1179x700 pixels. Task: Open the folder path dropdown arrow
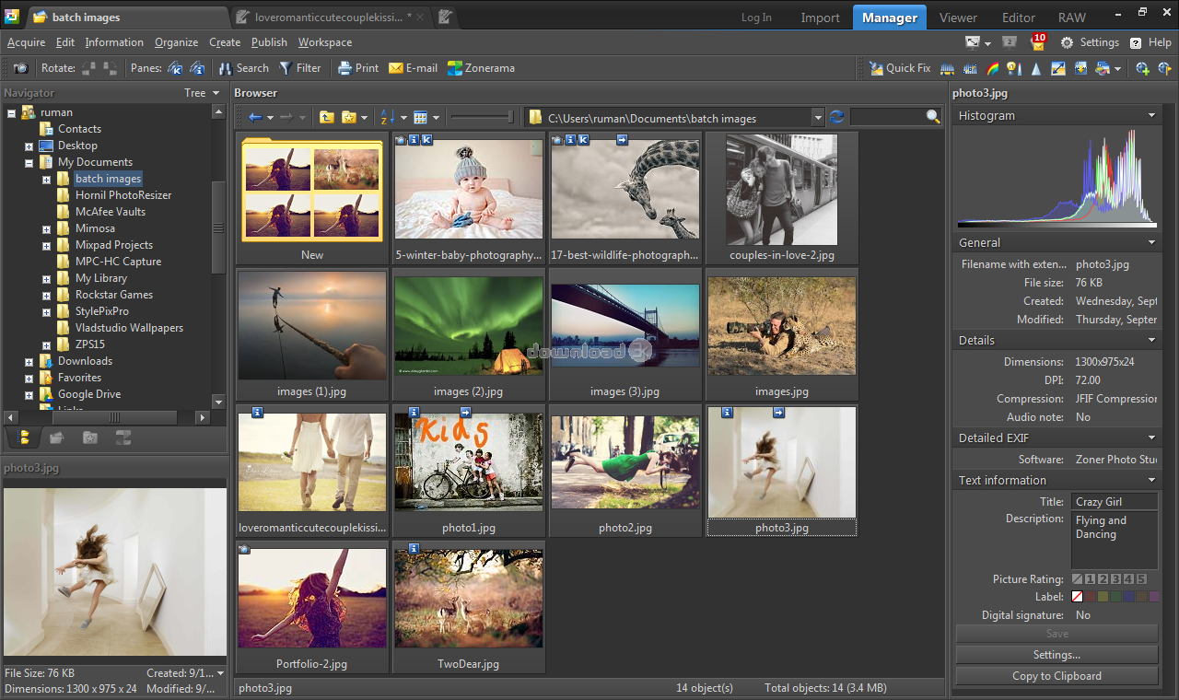tap(817, 118)
